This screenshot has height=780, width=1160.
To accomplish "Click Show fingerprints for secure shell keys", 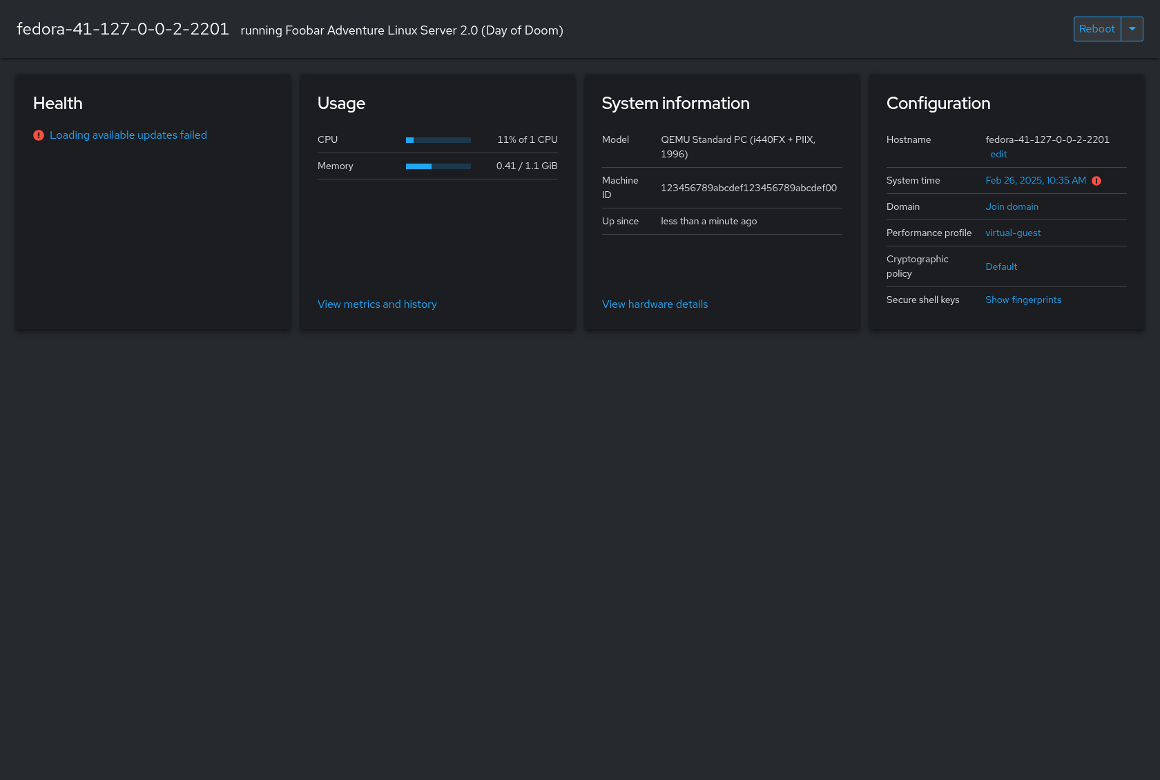I will pyautogui.click(x=1023, y=300).
